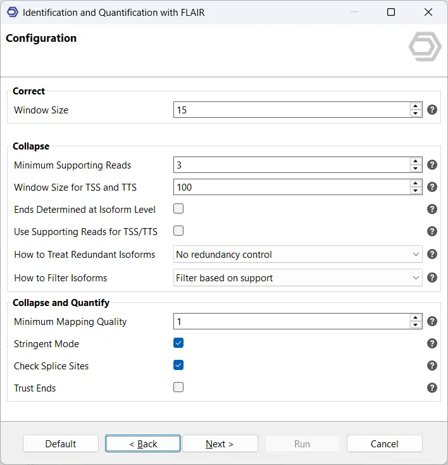
Task: Open the How to Filter Isoforms dropdown
Action: [297, 277]
